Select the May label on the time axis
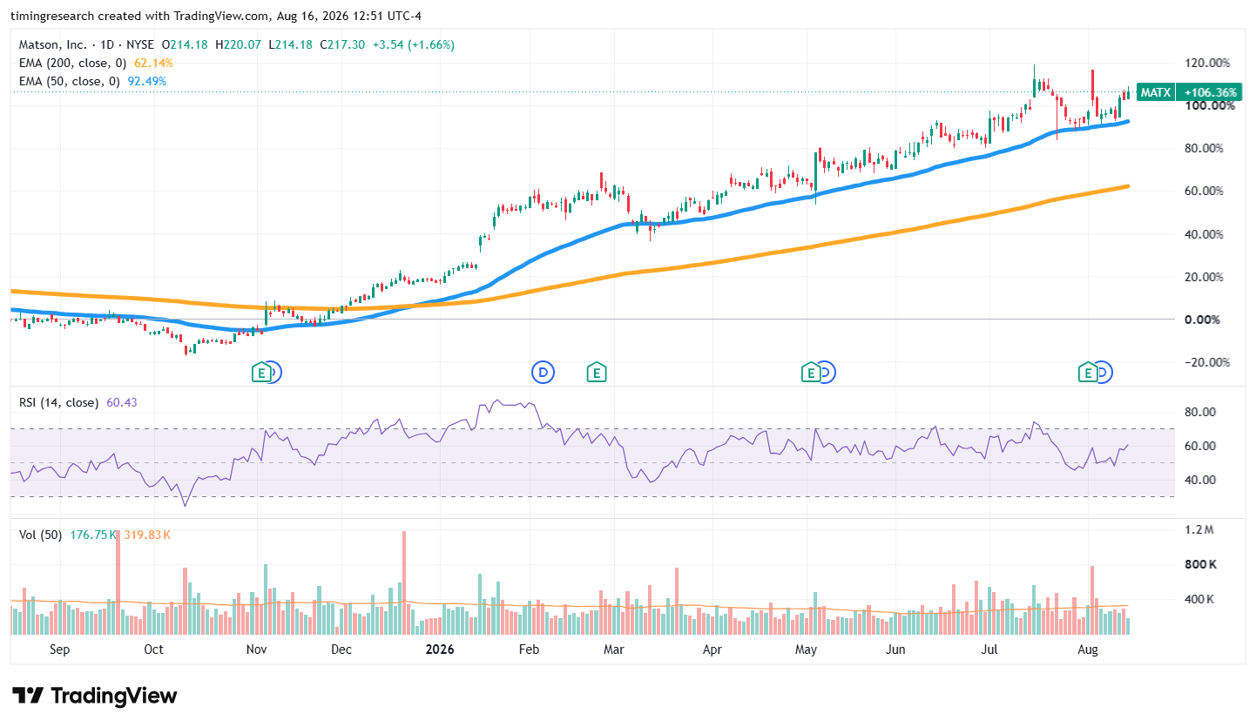The width and height of the screenshot is (1256, 727). (x=806, y=650)
